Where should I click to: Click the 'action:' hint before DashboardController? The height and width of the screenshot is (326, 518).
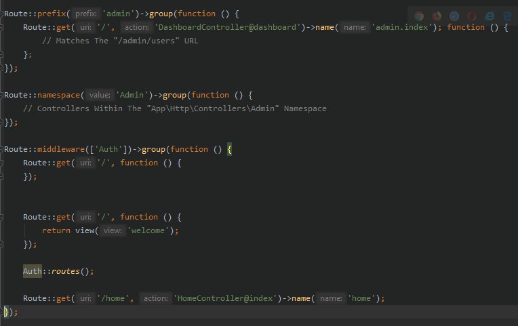[136, 27]
